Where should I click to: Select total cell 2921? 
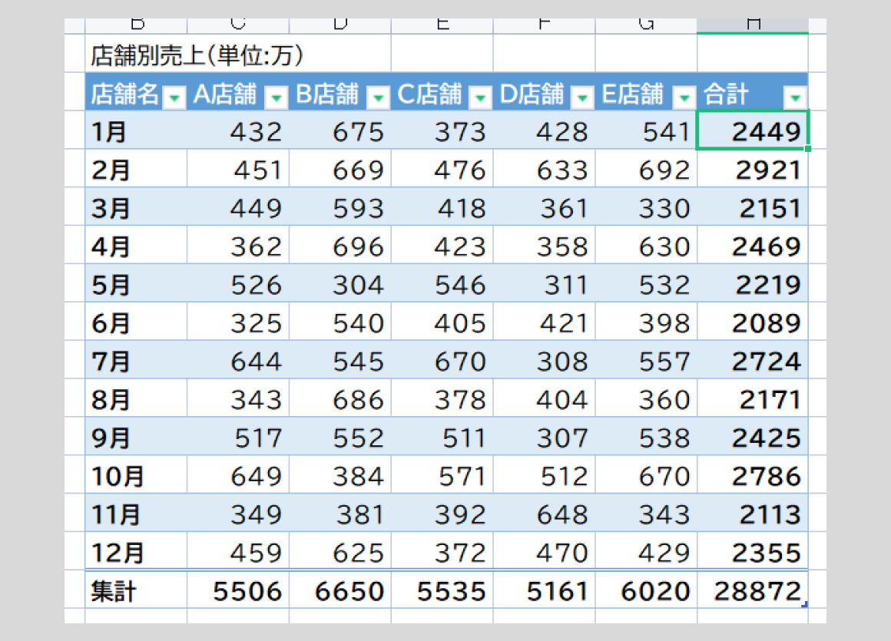pos(753,169)
